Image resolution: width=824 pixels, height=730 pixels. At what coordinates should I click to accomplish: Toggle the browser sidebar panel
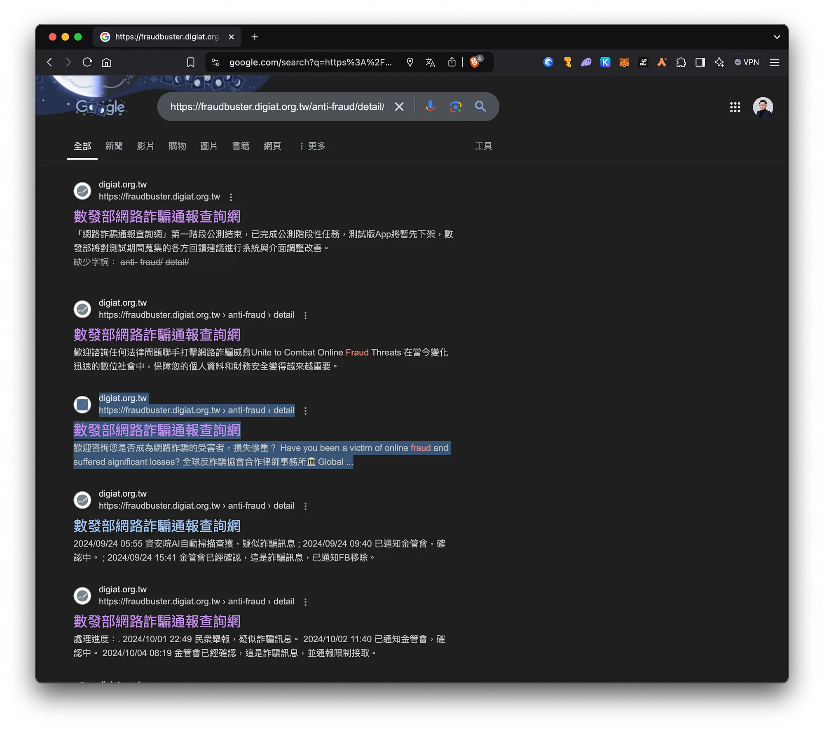coord(700,62)
